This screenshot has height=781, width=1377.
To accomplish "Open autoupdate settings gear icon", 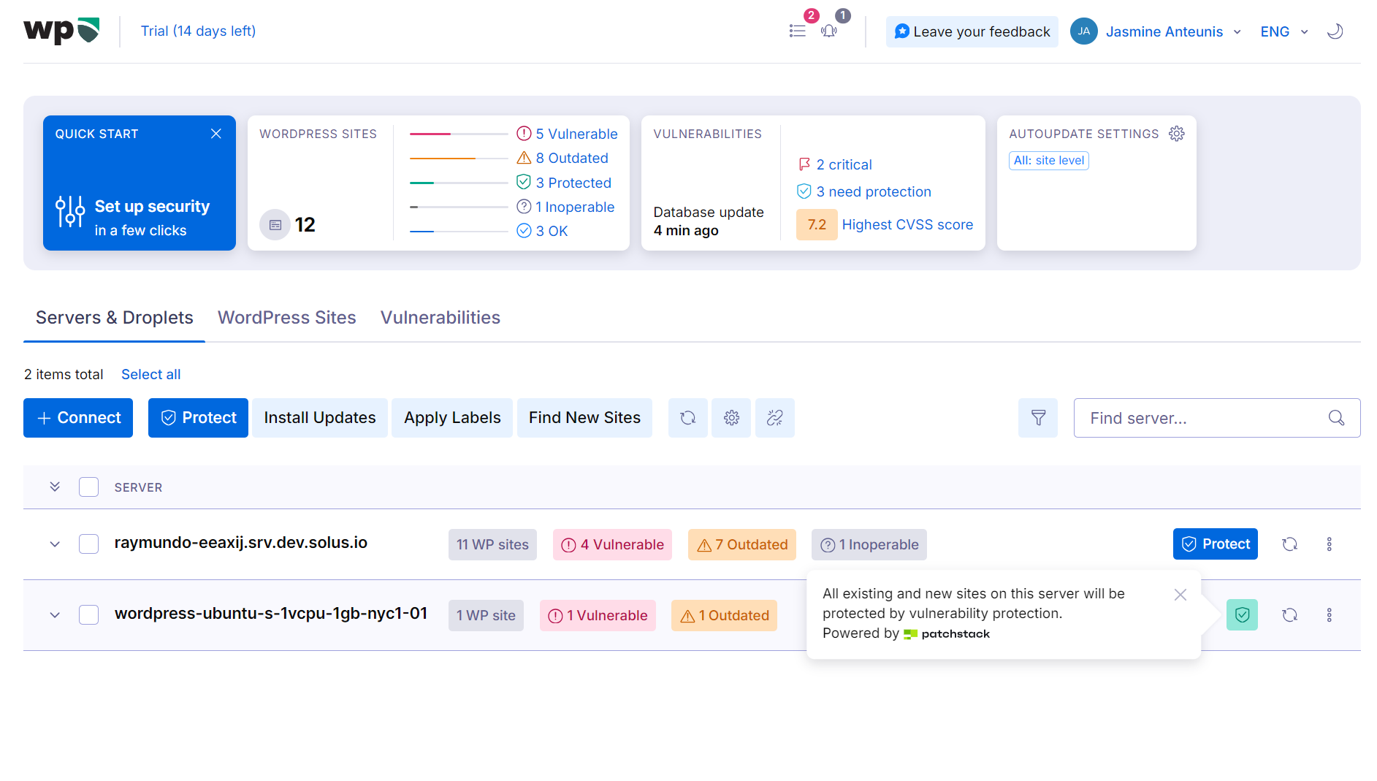I will pyautogui.click(x=1177, y=134).
